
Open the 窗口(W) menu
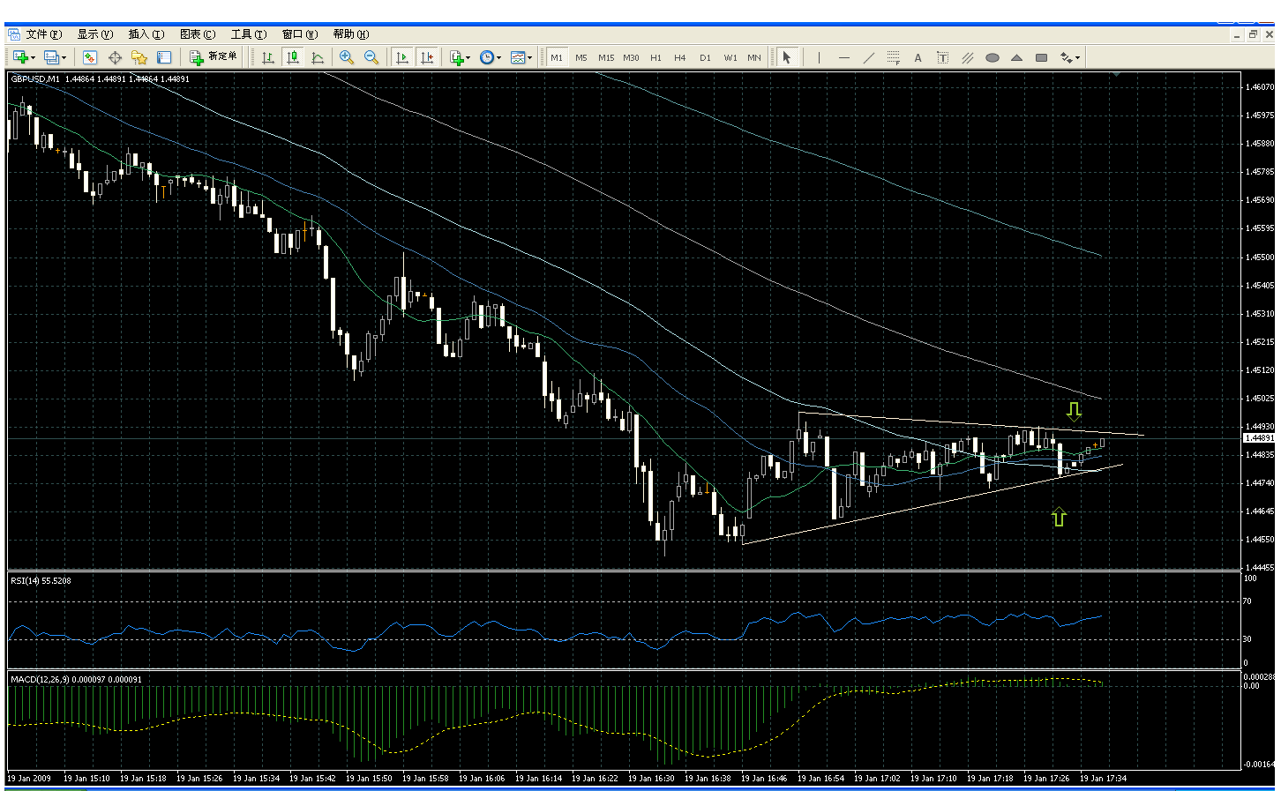(300, 34)
